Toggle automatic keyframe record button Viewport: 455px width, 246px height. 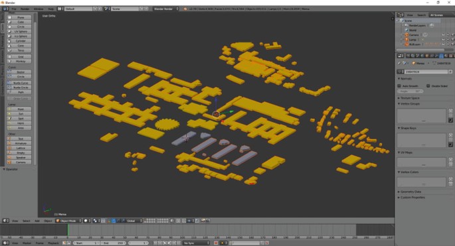(x=216, y=243)
